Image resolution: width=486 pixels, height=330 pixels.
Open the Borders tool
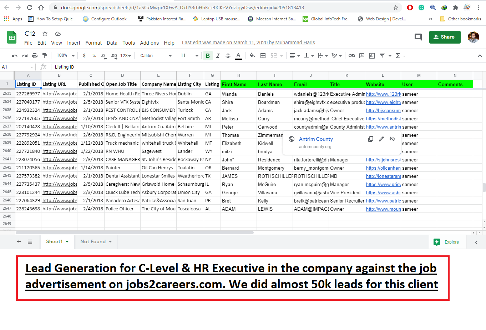[263, 56]
